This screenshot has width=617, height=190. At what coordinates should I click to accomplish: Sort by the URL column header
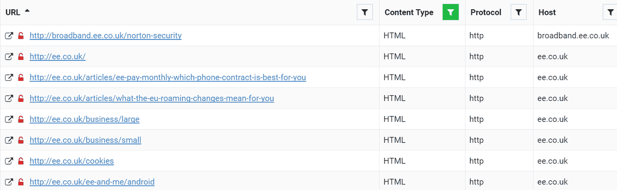[x=13, y=12]
